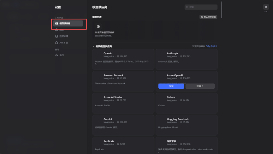Click the text 'The models of Amazon Bedrock'
This screenshot has width=273, height=154.
click(110, 83)
